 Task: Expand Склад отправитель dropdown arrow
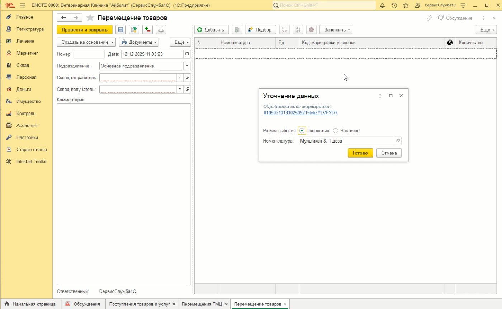[179, 77]
